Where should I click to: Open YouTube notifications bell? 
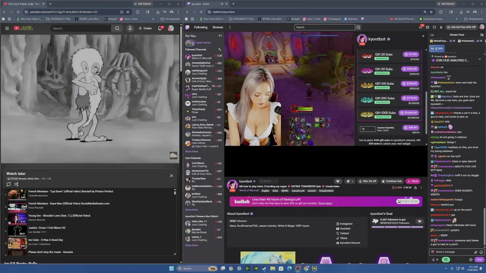pos(160,28)
